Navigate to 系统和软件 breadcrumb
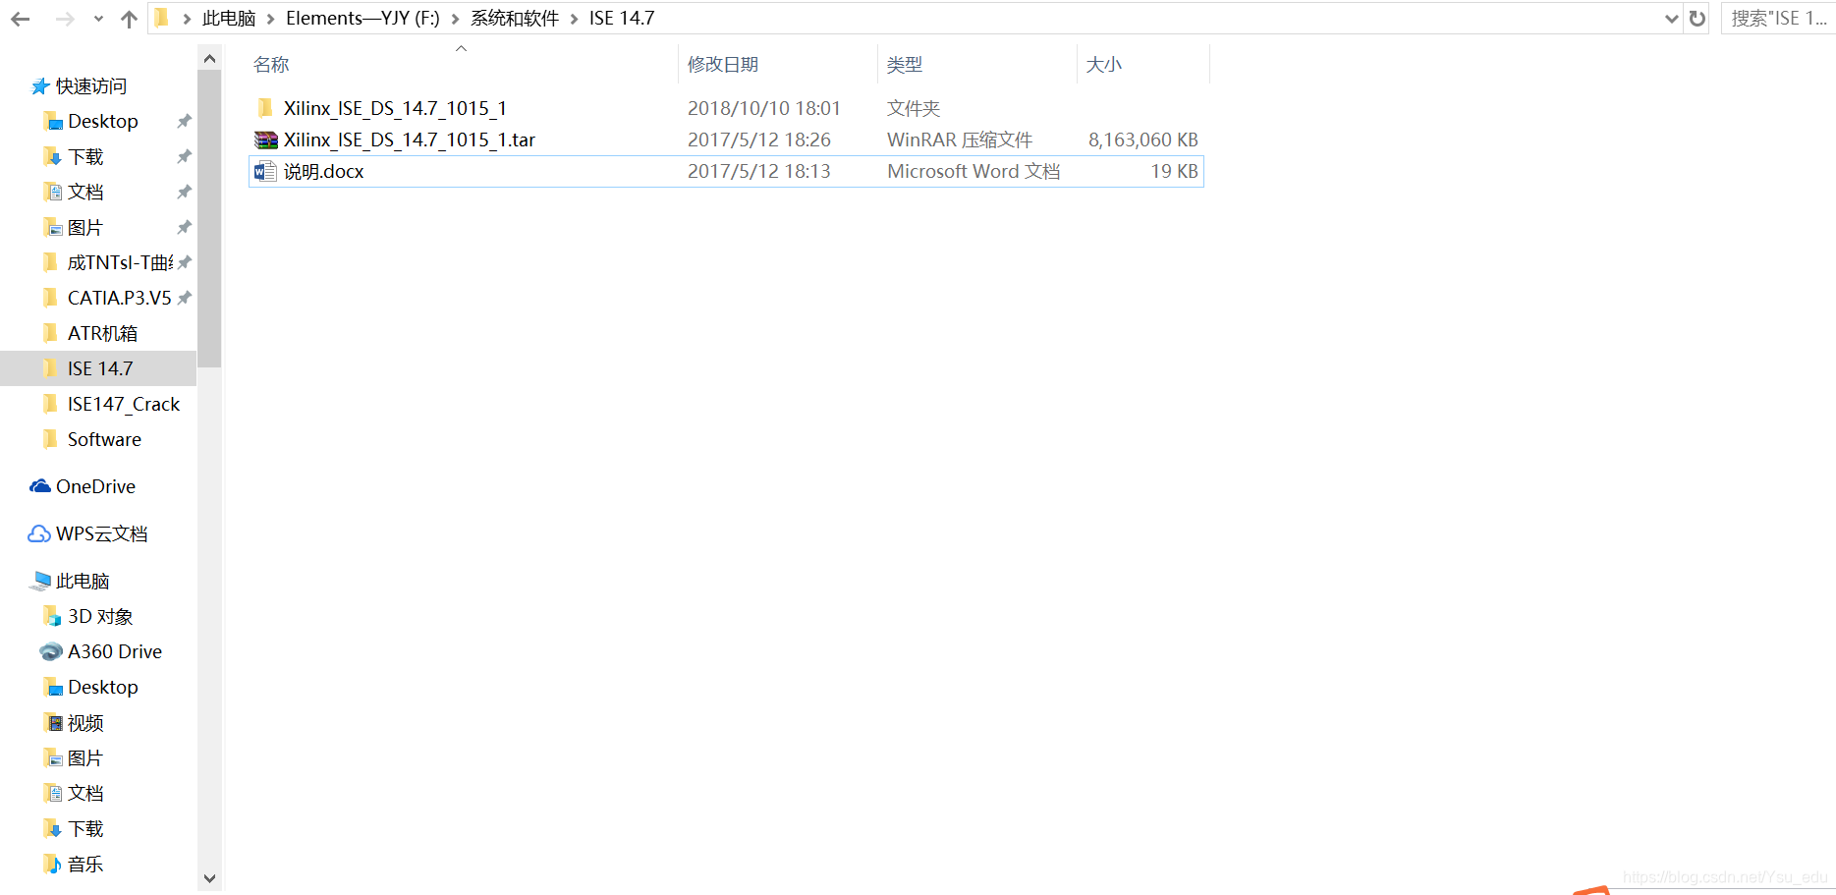The image size is (1836, 895). [x=515, y=18]
